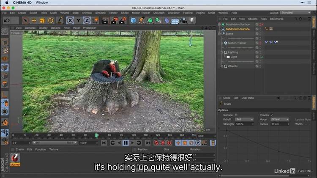Click the Strength 100% field

point(244,124)
